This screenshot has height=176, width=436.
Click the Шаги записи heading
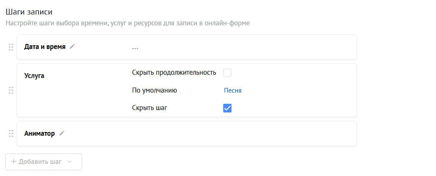click(29, 12)
